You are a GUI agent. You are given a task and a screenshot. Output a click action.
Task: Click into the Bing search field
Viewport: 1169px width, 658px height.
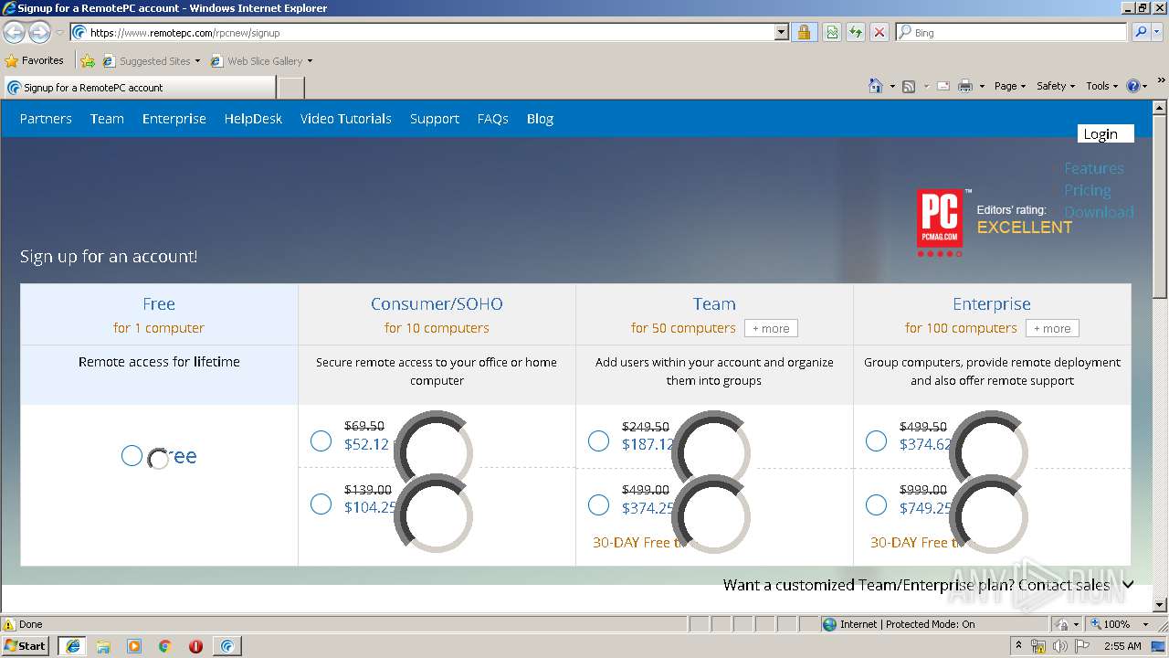point(1012,32)
